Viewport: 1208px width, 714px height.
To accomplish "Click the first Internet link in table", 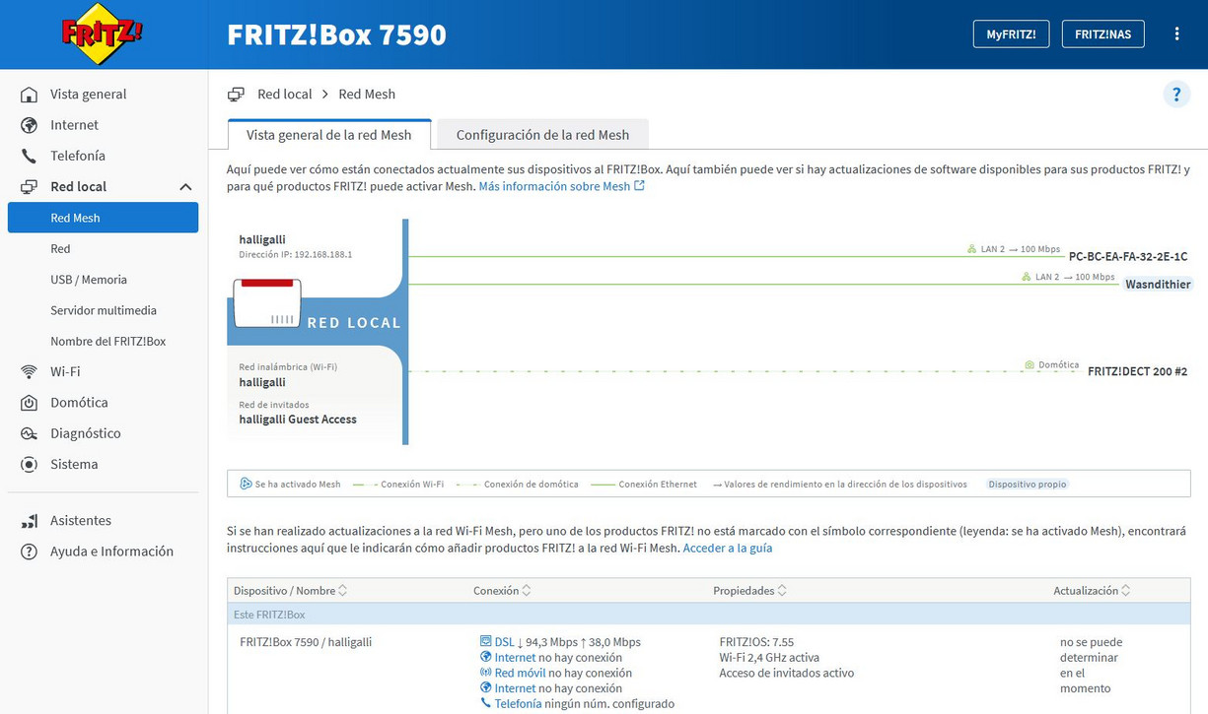I will point(515,657).
